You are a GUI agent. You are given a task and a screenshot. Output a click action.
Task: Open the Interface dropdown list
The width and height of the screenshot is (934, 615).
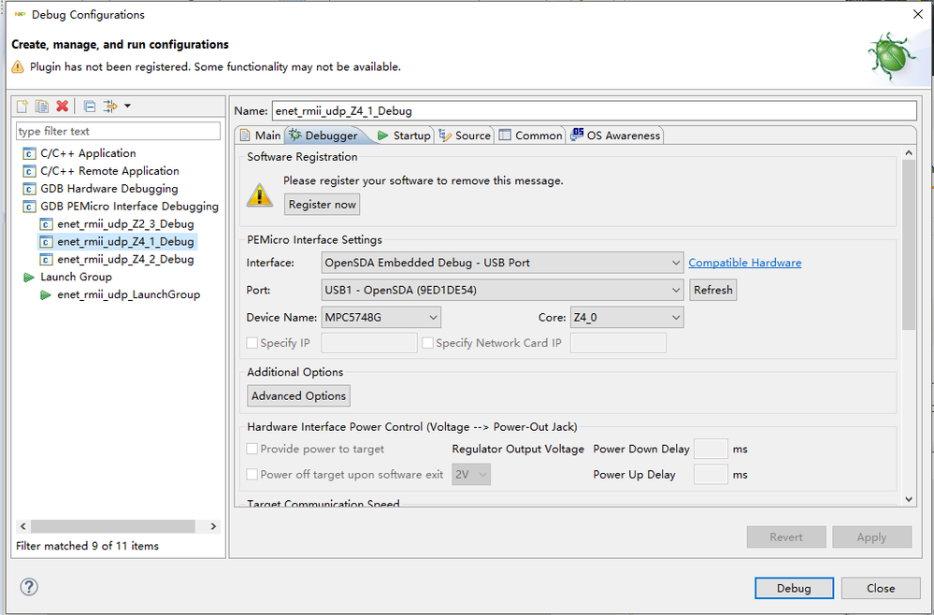pyautogui.click(x=502, y=264)
